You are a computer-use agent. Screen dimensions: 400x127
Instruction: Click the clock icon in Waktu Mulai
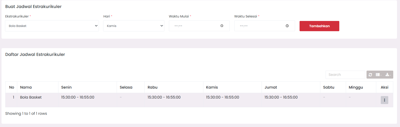pyautogui.click(x=222, y=26)
